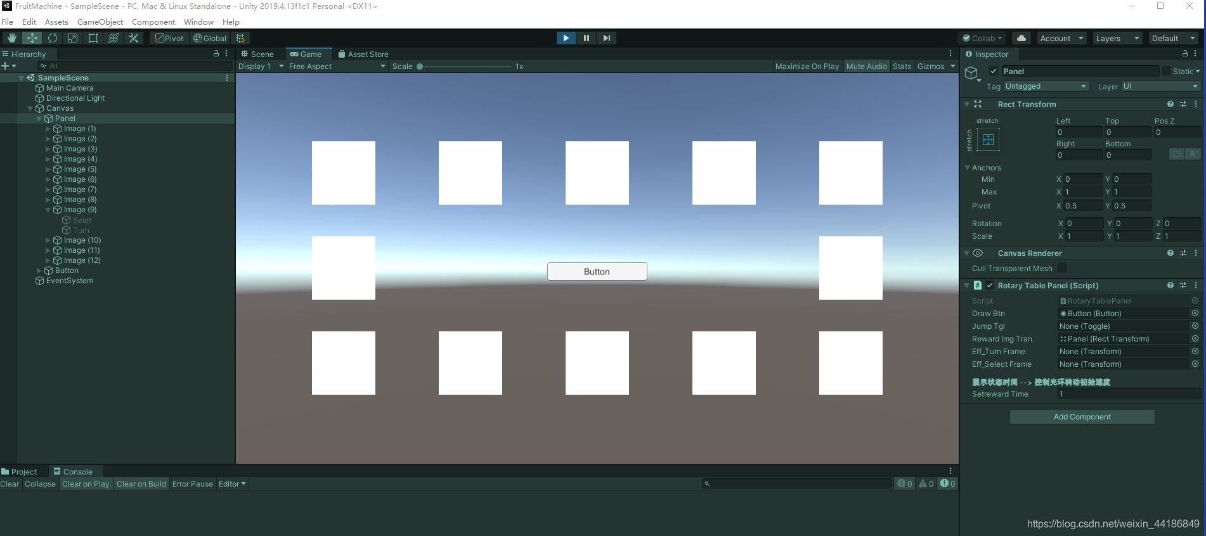Screen dimensions: 1206x536
Task: Switch to the Console tab
Action: pos(73,471)
